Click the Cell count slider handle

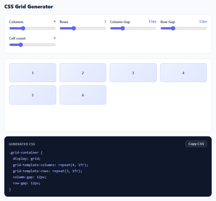coord(21,45)
